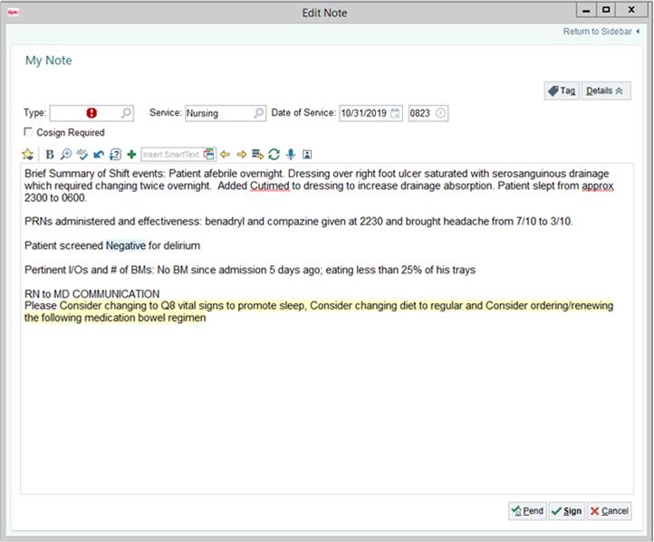
Task: Jump to previous field with left arrow
Action: (226, 155)
